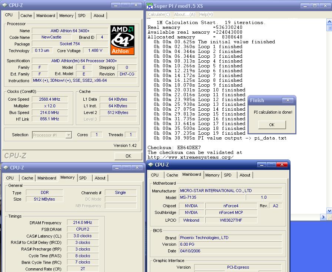Viewport: 332px width, 272px height.
Task: Close the Mainboard CPU-Z window
Action: [282, 164]
